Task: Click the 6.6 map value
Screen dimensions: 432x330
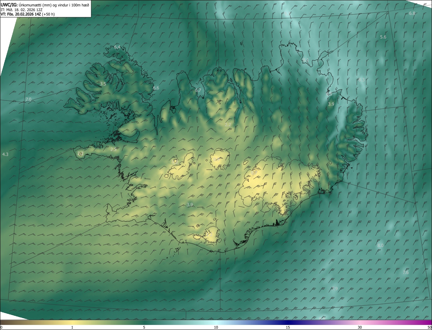Action: click(x=156, y=88)
